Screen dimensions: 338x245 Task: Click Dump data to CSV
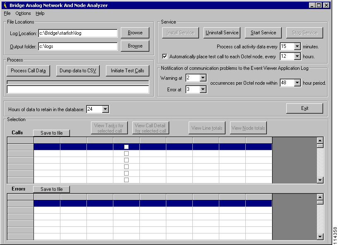coord(78,71)
